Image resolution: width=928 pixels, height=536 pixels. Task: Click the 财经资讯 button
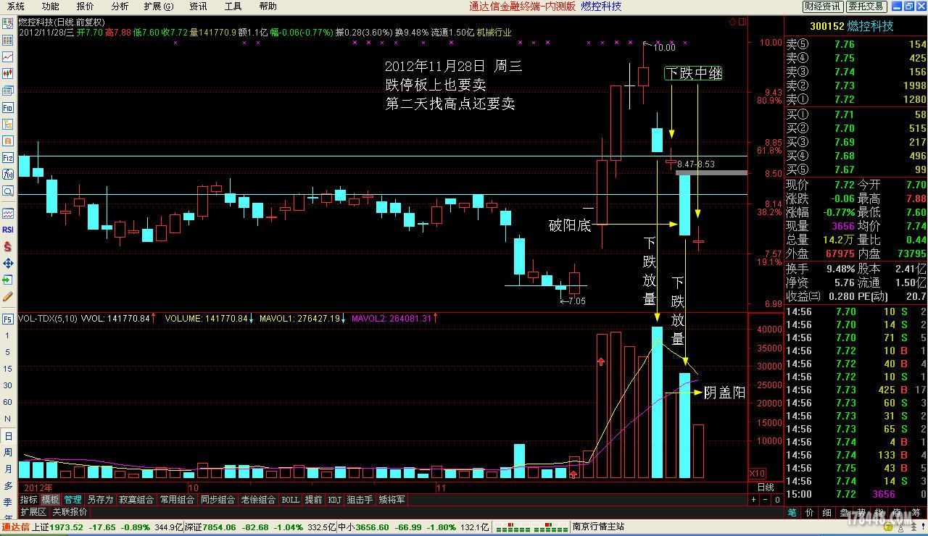tap(823, 7)
